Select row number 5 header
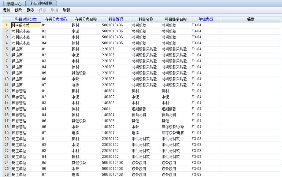The height and width of the screenshot is (177, 282). click(x=7, y=49)
